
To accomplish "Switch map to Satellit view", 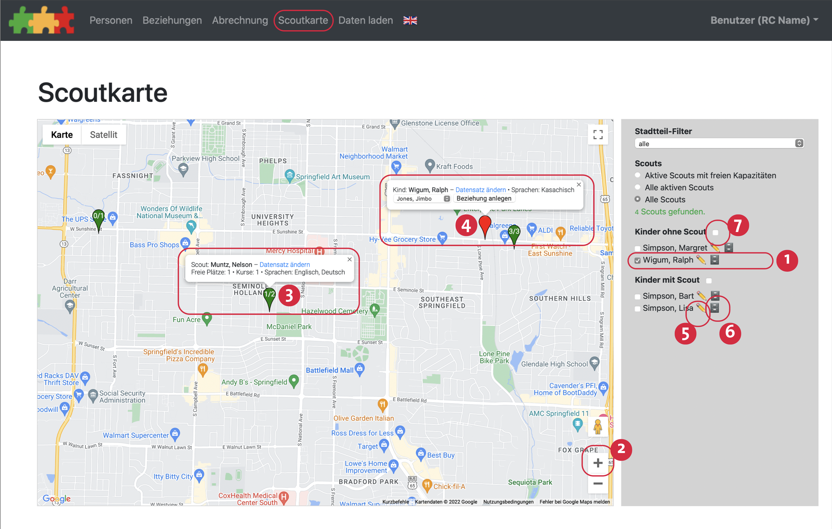I will 103,135.
